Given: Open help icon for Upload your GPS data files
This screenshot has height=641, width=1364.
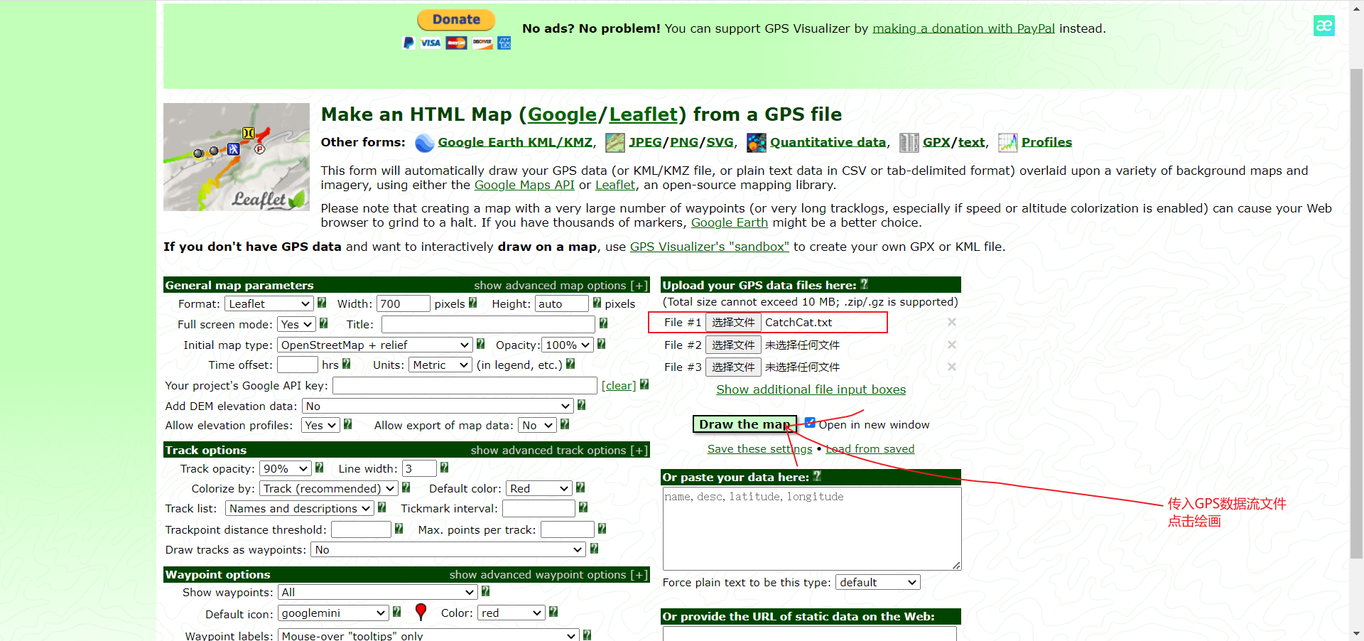Looking at the screenshot, I should (863, 284).
